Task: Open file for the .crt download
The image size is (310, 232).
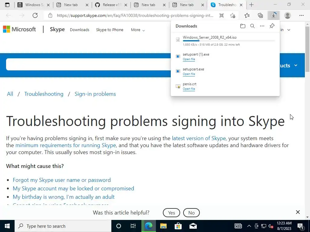Action: pos(189,89)
